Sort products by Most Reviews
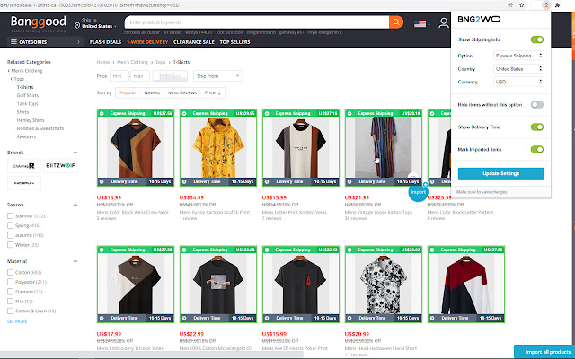Image resolution: width=575 pixels, height=359 pixels. (182, 92)
